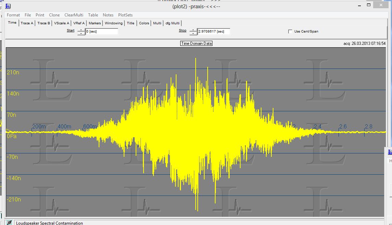Image resolution: width=392 pixels, height=225 pixels.
Task: Click the 2.8 time axis label
Action: (368, 127)
